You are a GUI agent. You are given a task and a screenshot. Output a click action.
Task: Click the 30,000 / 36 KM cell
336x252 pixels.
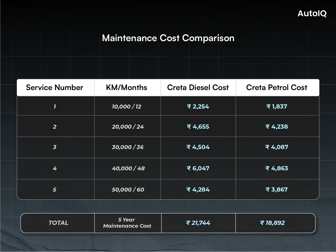click(x=127, y=147)
